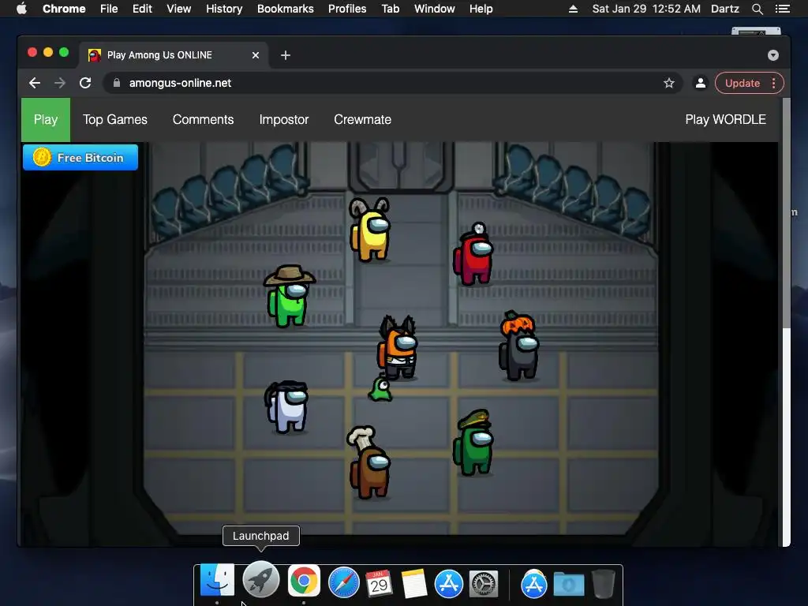The image size is (808, 606).
Task: Select lime crewmate wearing straw hat
Action: [289, 297]
